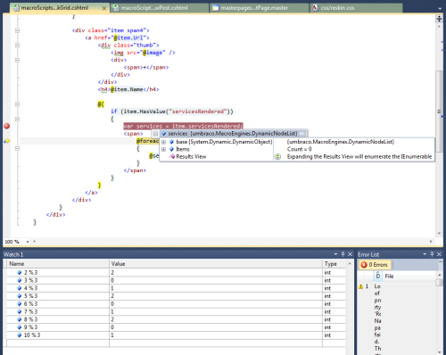Select the 5 % 3 watch expression
The height and width of the screenshot is (355, 446).
click(30, 296)
